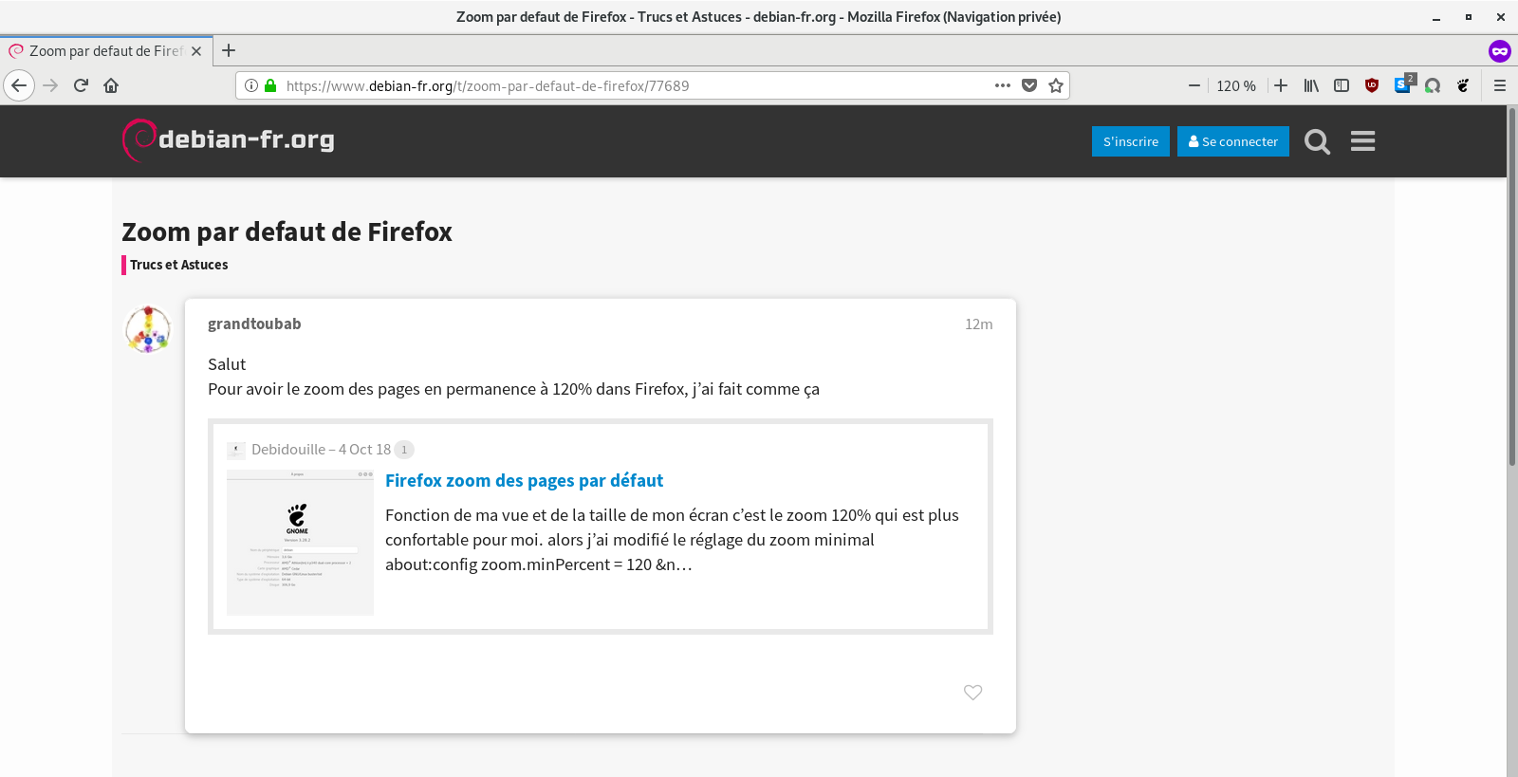Open the Firefox home page
Image resolution: width=1518 pixels, height=777 pixels.
click(111, 85)
